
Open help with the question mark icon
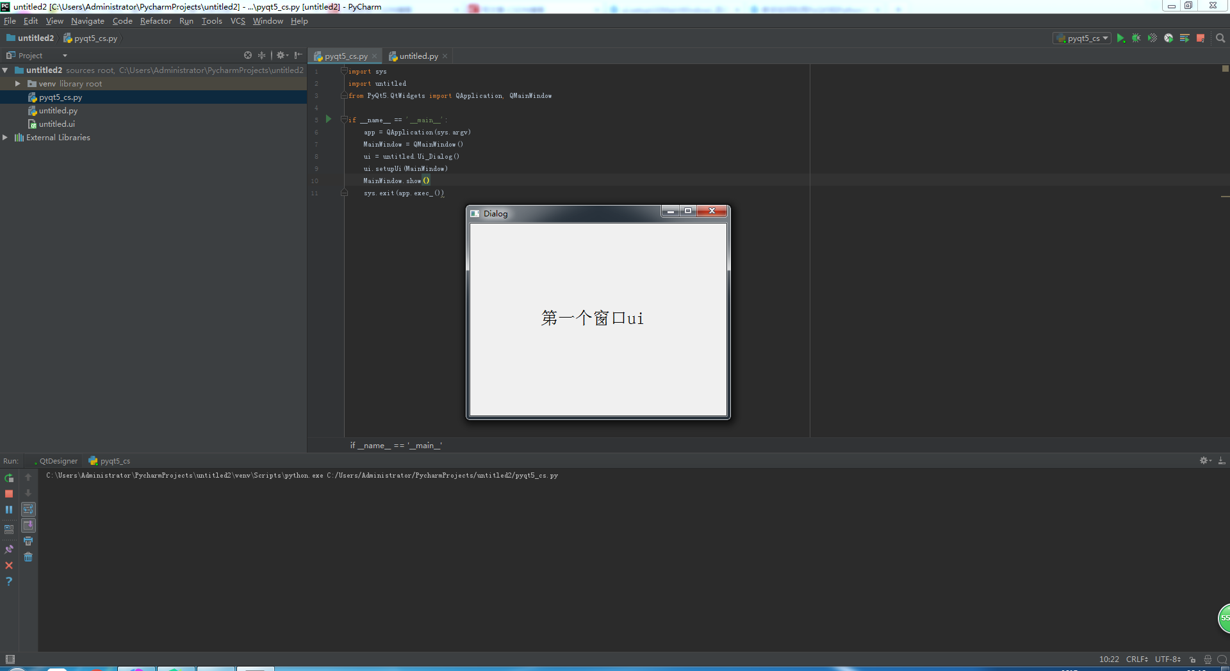tap(9, 581)
